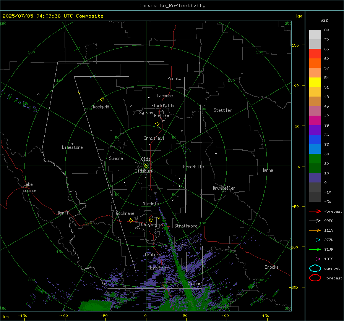Click the Ponoka city label

point(174,79)
